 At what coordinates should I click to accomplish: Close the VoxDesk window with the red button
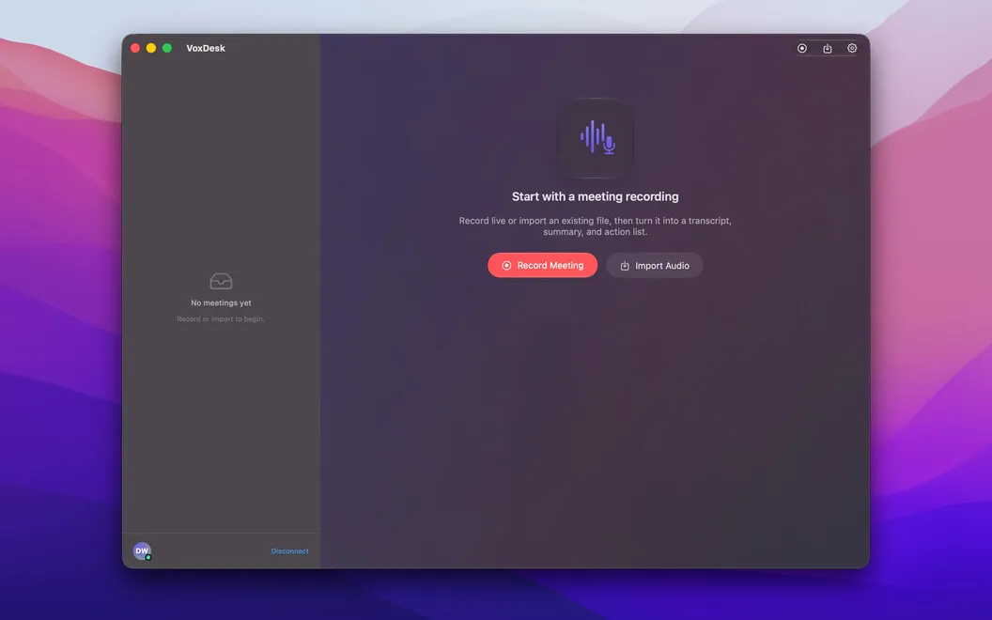(x=134, y=48)
